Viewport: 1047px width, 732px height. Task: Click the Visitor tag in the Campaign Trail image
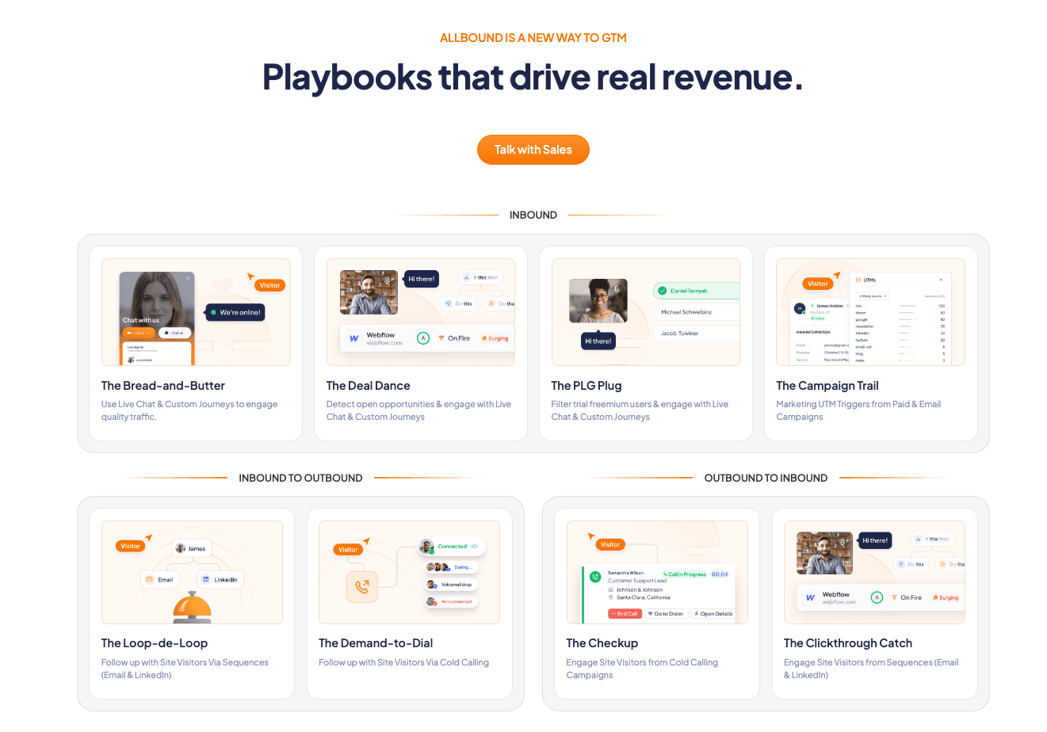[817, 284]
